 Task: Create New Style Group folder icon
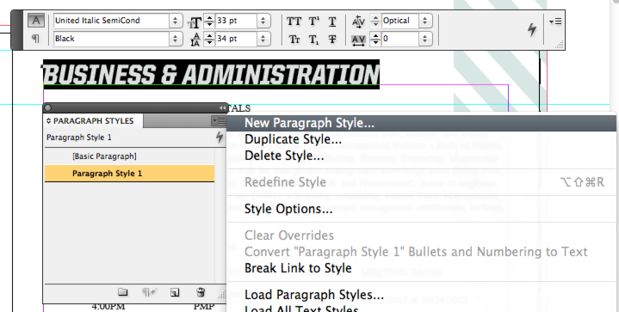coord(123,292)
